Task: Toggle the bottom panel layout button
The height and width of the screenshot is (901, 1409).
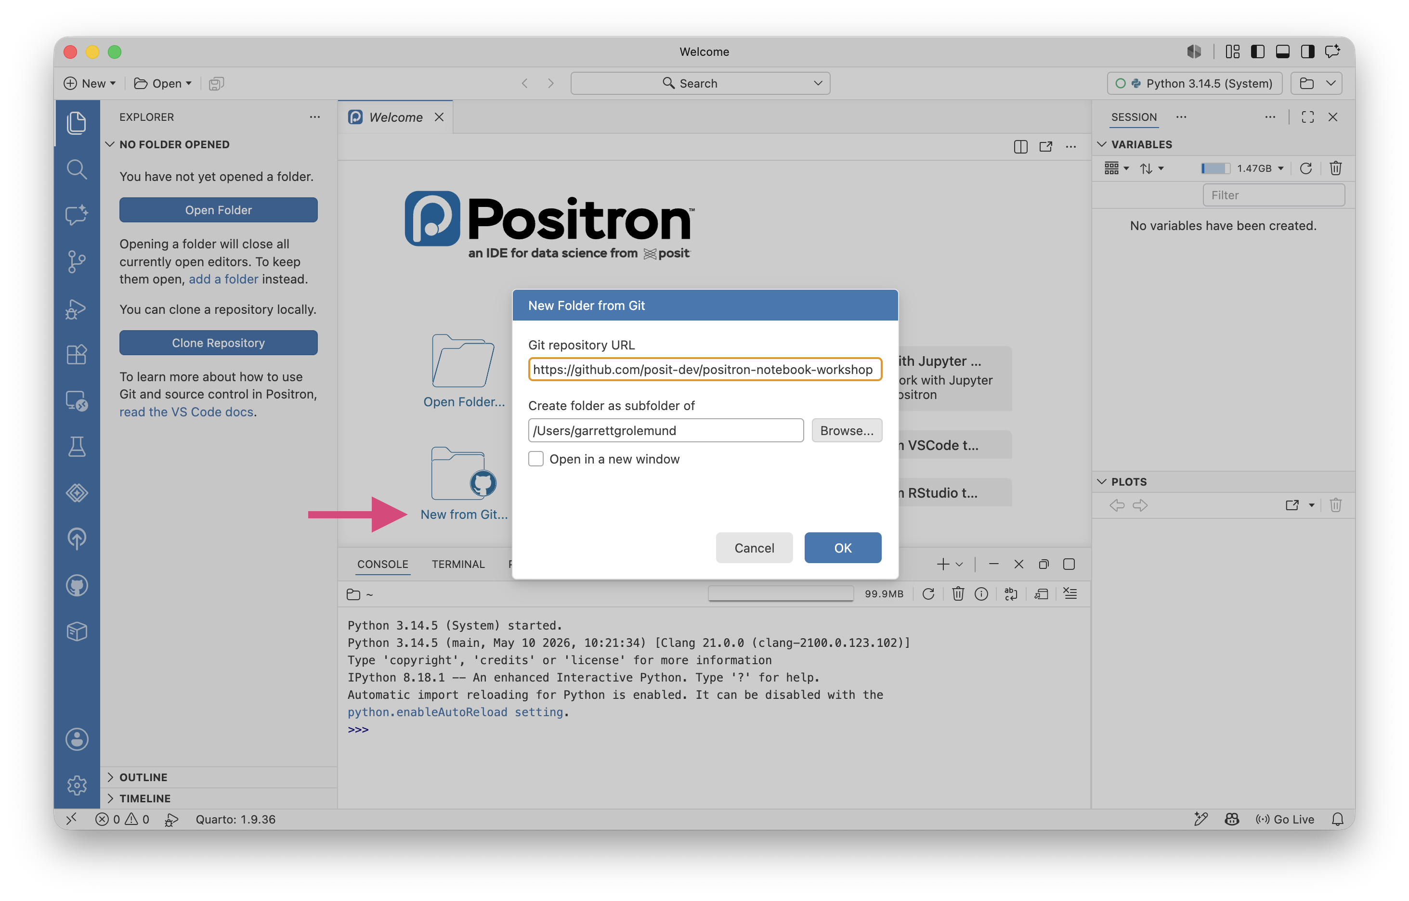Action: coord(1282,52)
